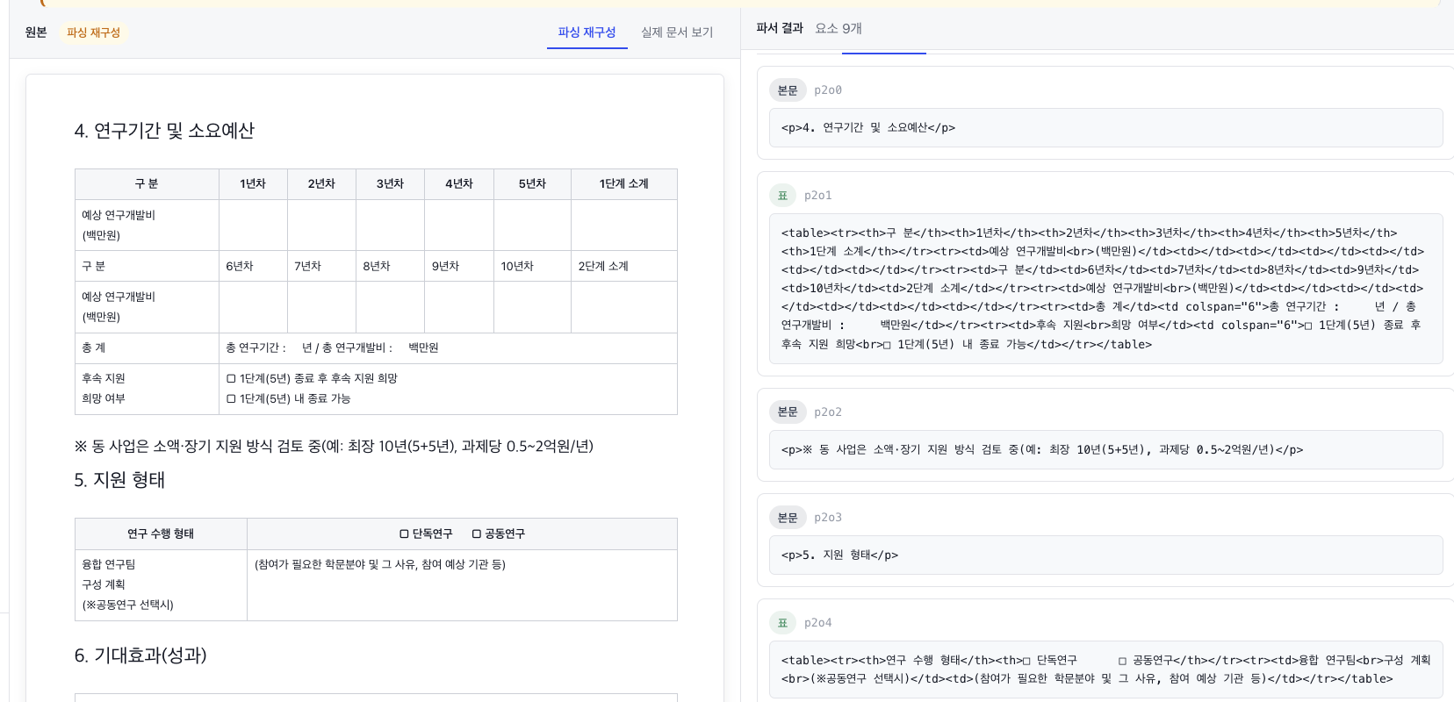Image resolution: width=1454 pixels, height=702 pixels.
Task: Click the orange 파싱 재구성 badge beside 원본
Action: click(93, 32)
